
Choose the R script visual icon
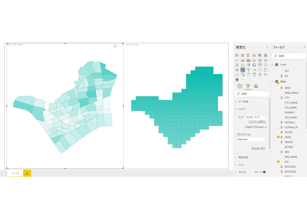click(x=260, y=75)
